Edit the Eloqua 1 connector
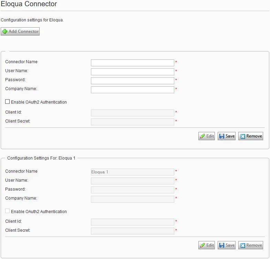The height and width of the screenshot is (259, 270). pos(207,245)
